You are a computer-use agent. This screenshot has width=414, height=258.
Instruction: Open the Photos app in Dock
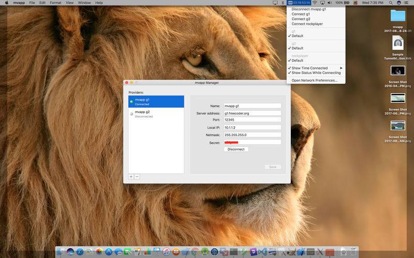coord(99,252)
